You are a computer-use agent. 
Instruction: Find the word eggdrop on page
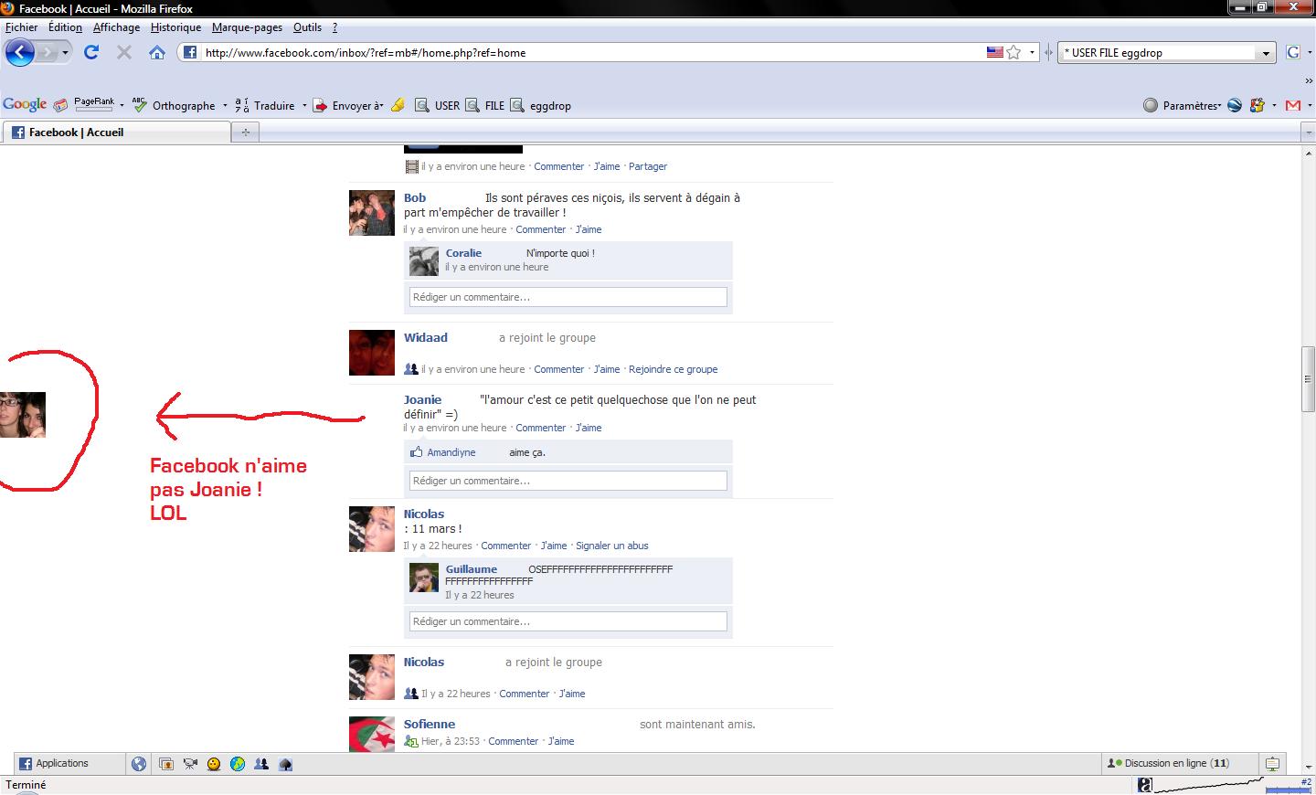click(x=541, y=105)
